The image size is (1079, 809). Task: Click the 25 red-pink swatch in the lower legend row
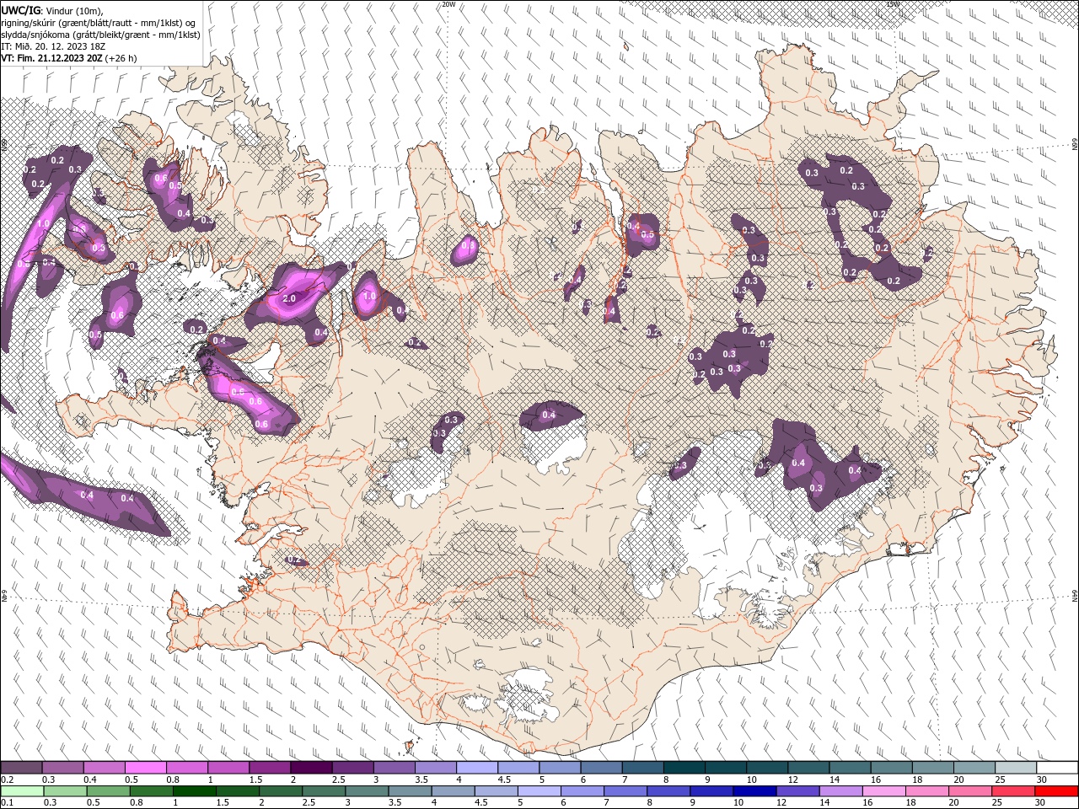point(1012,791)
